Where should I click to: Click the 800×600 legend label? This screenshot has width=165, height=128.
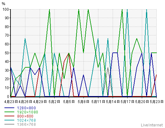(25, 116)
